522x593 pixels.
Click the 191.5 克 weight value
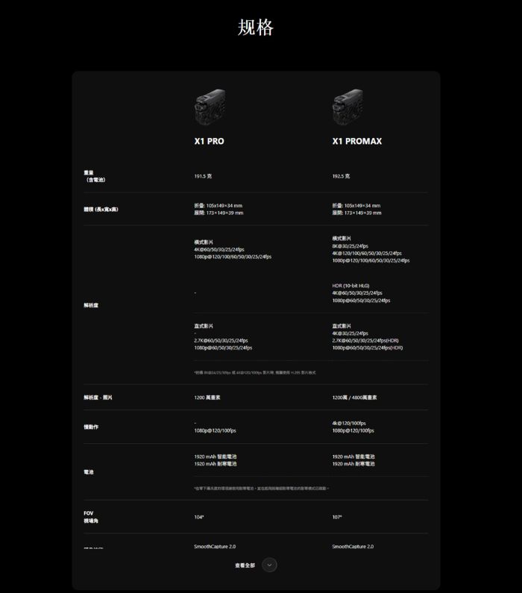[x=203, y=176]
